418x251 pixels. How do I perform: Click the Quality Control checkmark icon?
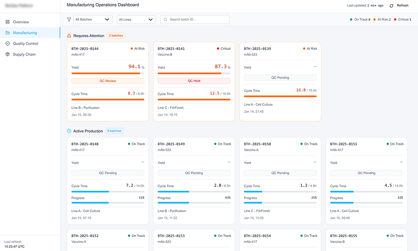[x=8, y=44]
